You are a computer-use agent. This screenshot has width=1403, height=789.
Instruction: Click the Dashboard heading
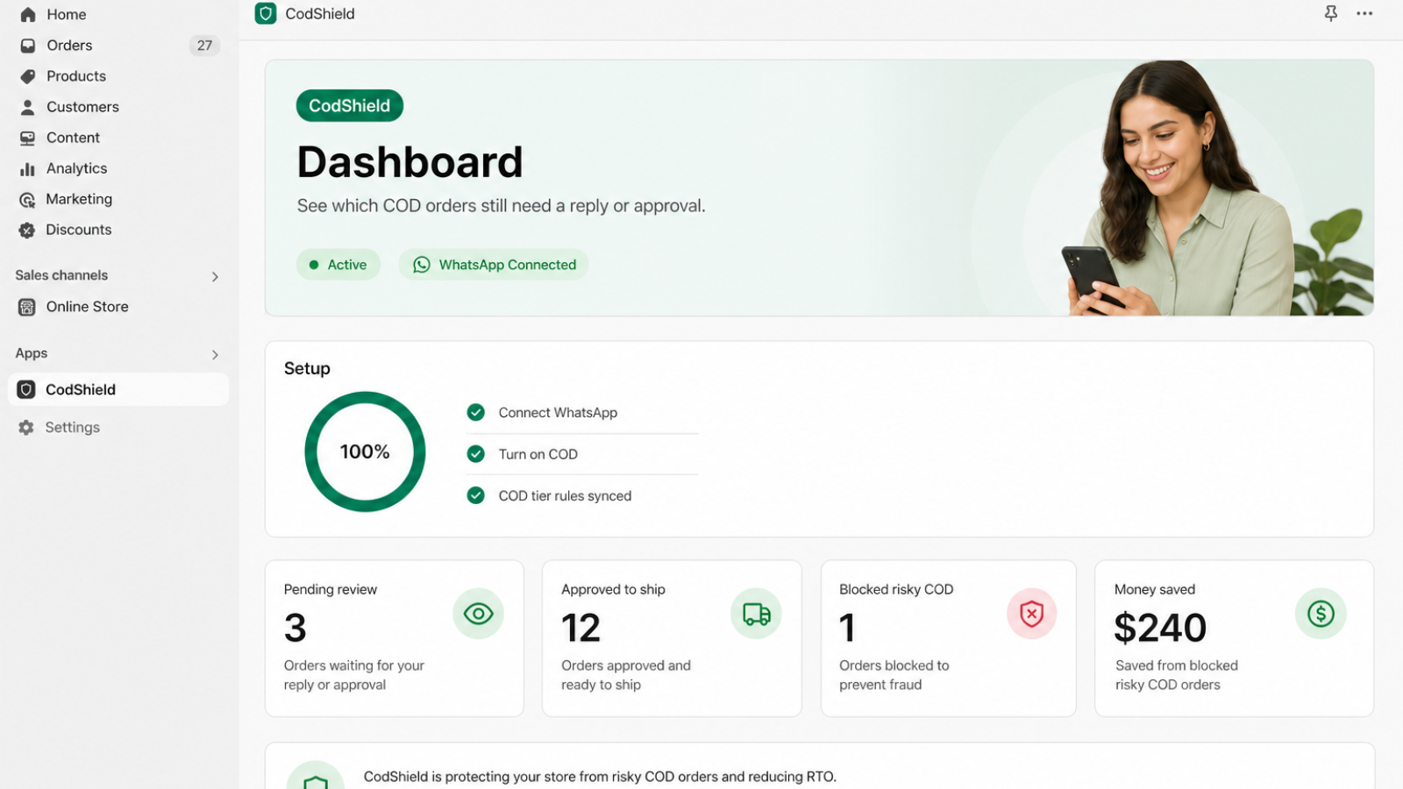click(410, 161)
